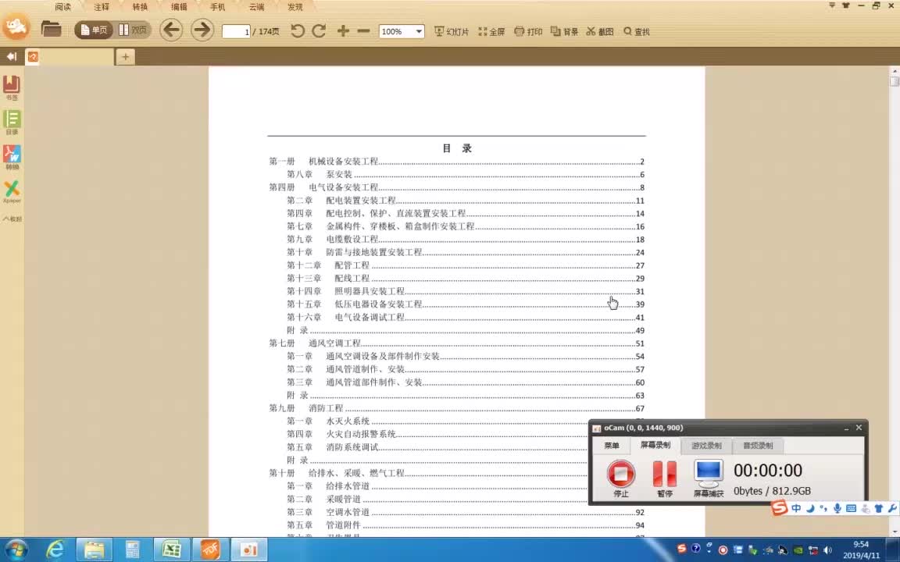This screenshot has height=562, width=900.
Task: Change the background 背景
Action: point(564,31)
